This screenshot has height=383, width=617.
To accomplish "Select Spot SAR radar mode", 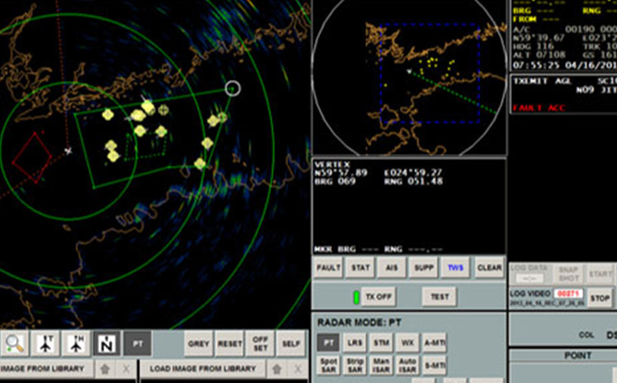I will [329, 366].
